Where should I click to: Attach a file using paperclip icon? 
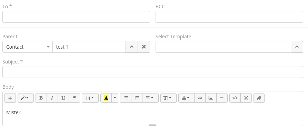pos(259,98)
